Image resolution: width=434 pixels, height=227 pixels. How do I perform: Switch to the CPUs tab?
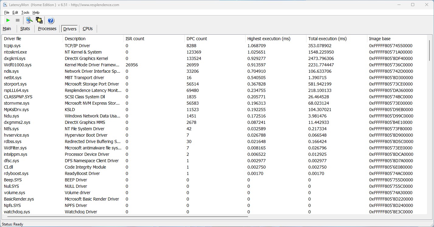pyautogui.click(x=88, y=29)
